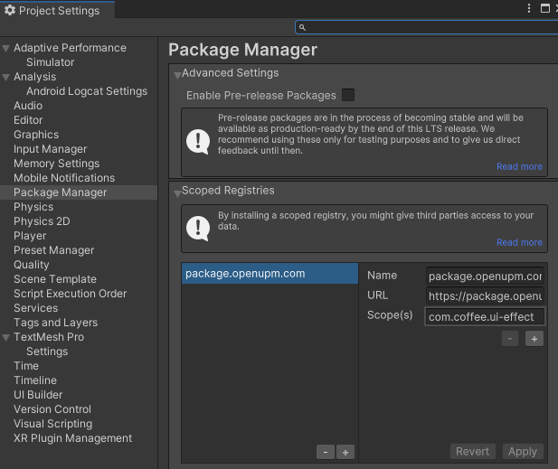The image size is (558, 469).
Task: Open Script Execution Order settings
Action: 71,294
